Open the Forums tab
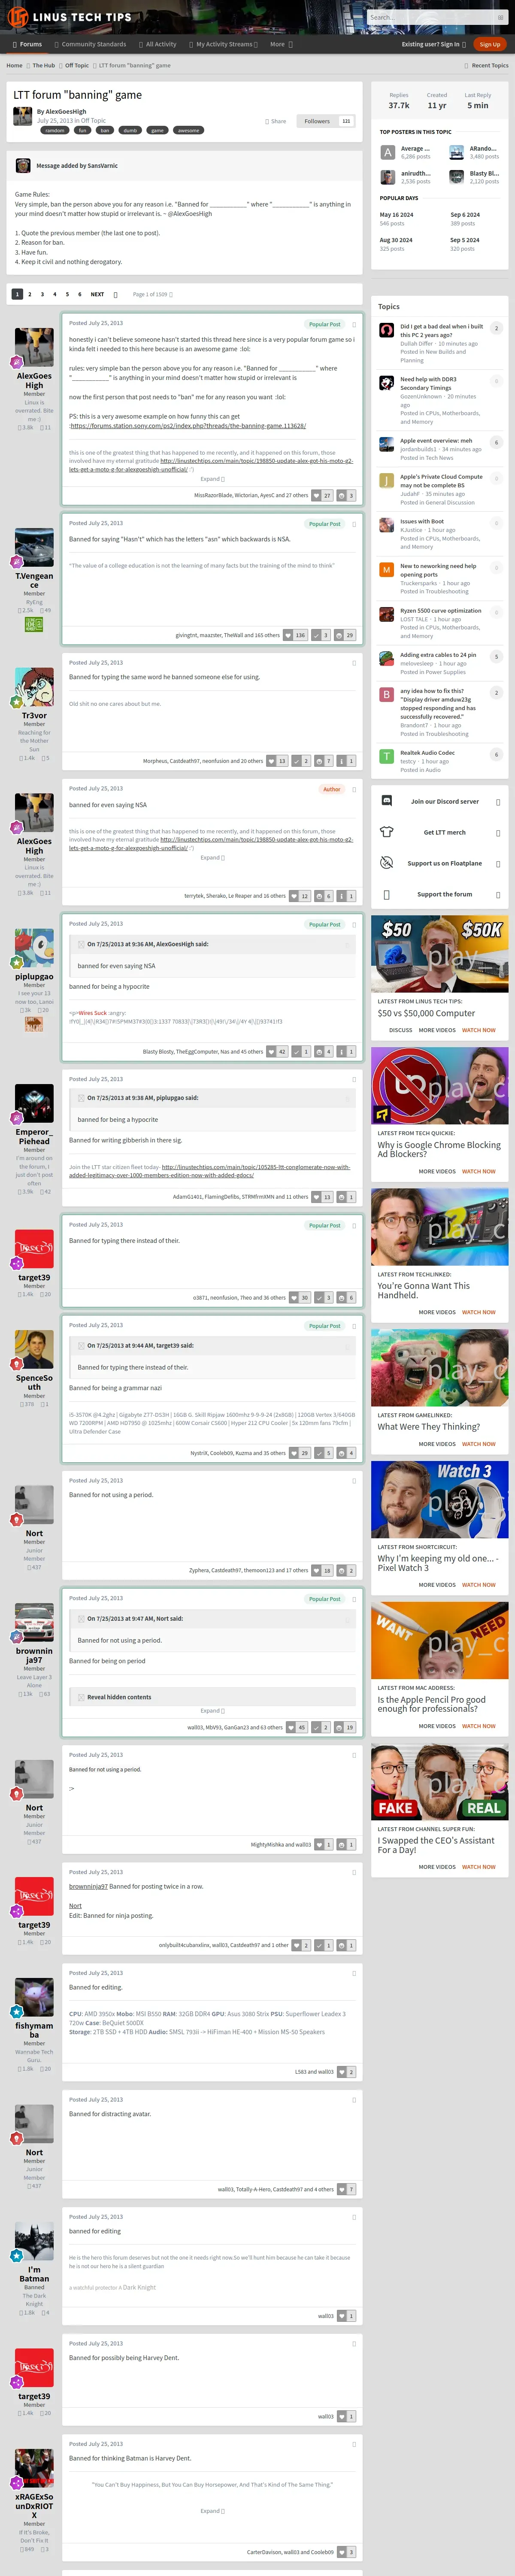Viewport: 515px width, 2576px height. [27, 44]
